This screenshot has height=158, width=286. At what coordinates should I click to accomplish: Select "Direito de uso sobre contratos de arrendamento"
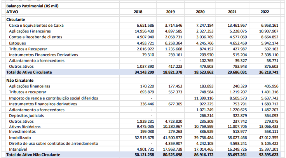(53, 143)
